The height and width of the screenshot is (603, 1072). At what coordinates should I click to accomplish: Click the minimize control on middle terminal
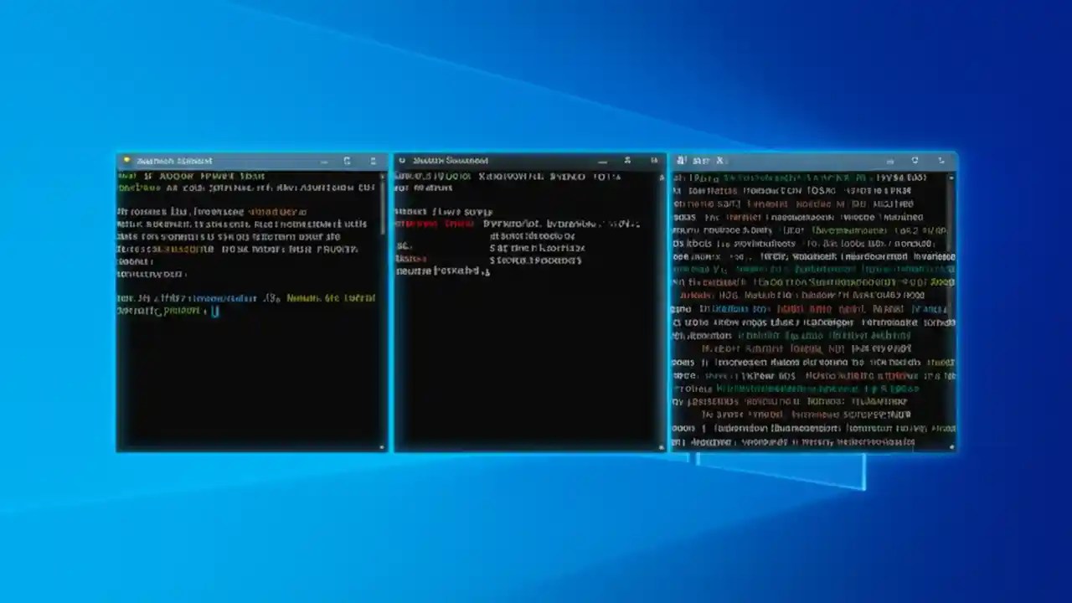pyautogui.click(x=602, y=160)
